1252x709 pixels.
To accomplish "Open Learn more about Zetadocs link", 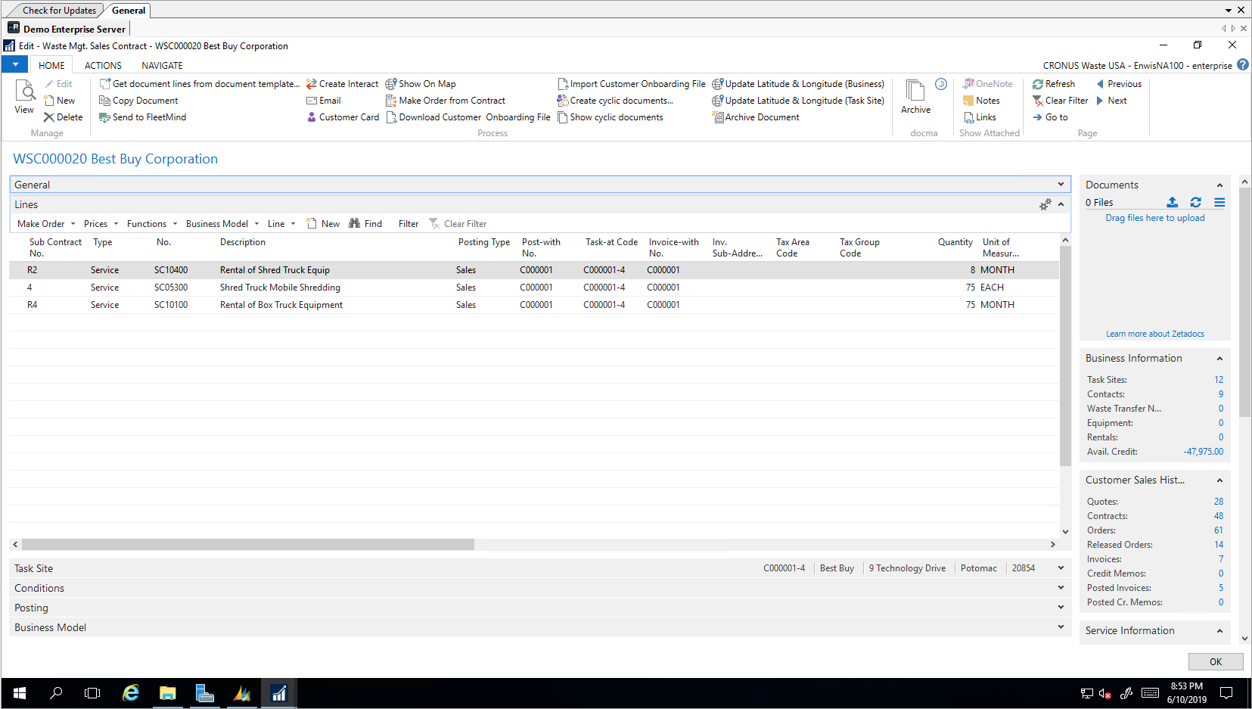I will click(x=1154, y=334).
